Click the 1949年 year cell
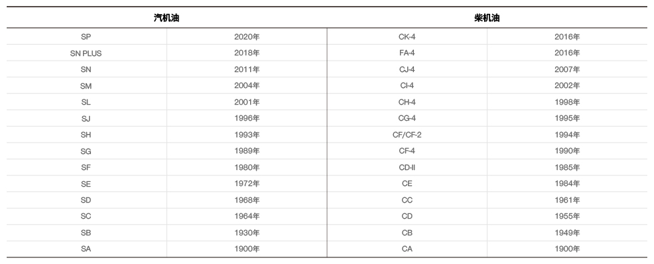This screenshot has width=654, height=264. pyautogui.click(x=567, y=233)
